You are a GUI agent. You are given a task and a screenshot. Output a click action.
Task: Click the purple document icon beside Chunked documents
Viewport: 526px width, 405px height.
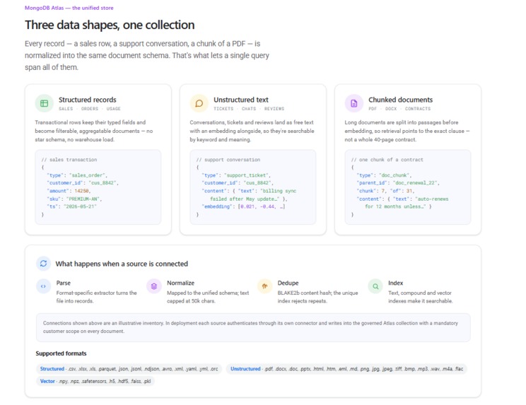(354, 103)
